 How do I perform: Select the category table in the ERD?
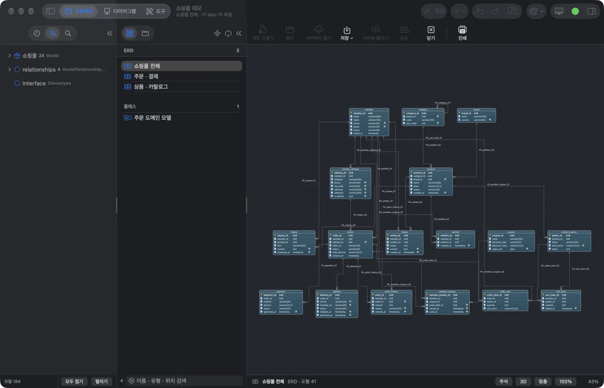pyautogui.click(x=423, y=117)
